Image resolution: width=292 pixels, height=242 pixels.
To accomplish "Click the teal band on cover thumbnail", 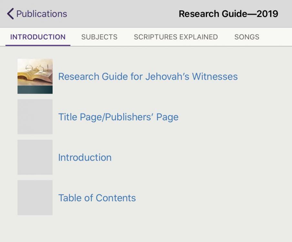I will pyautogui.click(x=35, y=90).
